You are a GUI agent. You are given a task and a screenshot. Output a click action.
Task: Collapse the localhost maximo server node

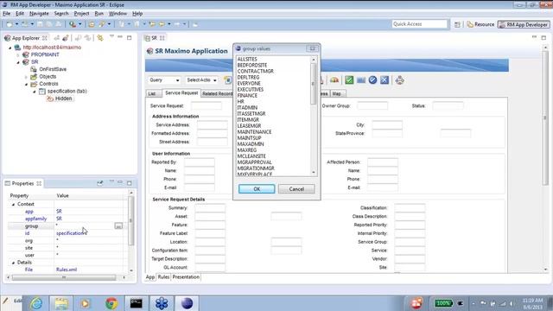coord(10,48)
